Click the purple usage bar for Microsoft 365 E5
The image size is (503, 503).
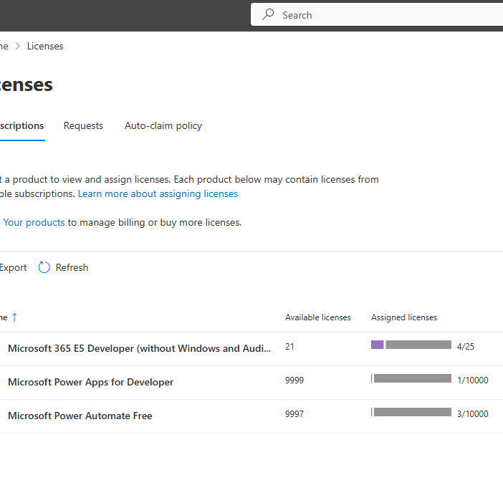tap(378, 345)
